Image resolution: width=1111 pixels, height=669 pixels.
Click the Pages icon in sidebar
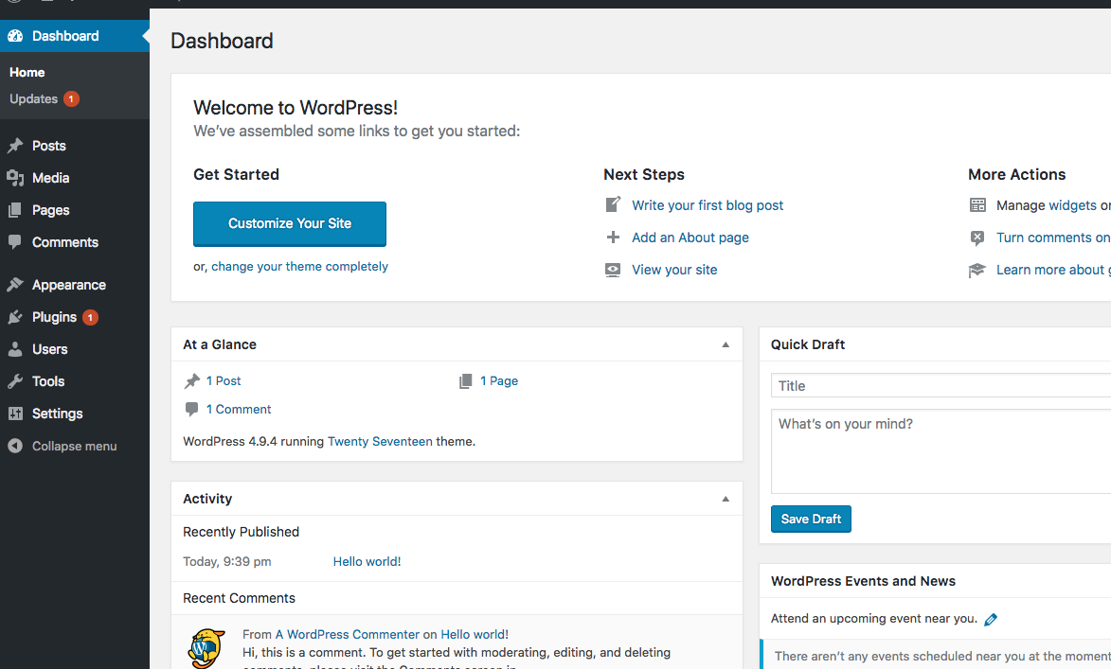click(x=15, y=210)
